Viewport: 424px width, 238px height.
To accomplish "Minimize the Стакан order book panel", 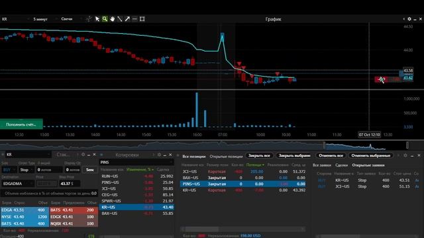I will point(89,155).
